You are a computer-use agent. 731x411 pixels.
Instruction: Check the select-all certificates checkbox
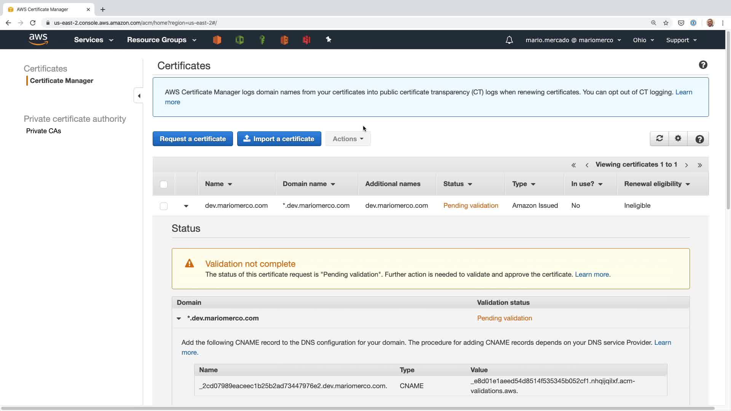164,185
